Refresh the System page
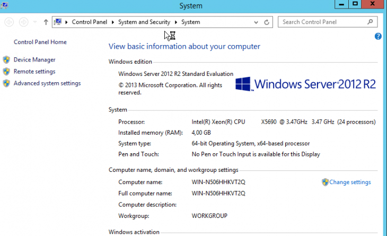This screenshot has height=236, width=387. coord(267,22)
